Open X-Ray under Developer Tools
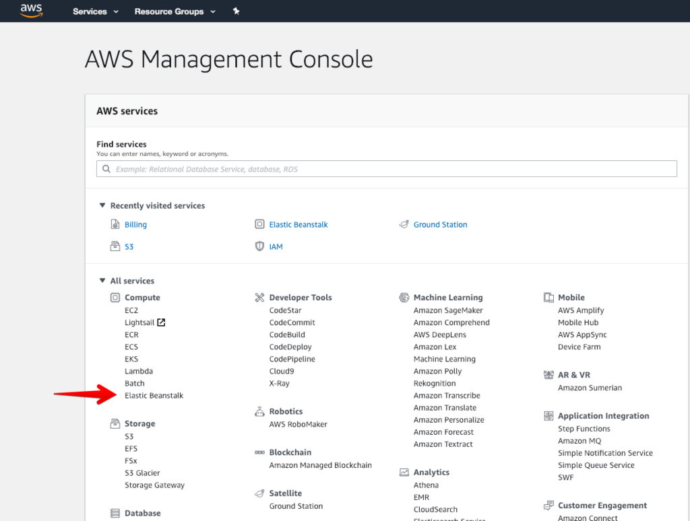The height and width of the screenshot is (521, 690). (x=280, y=384)
